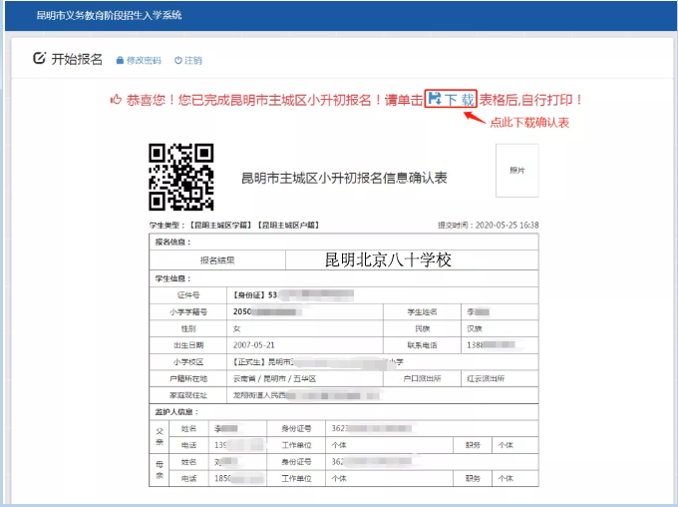Click the red arrow pointing to download
Image resolution: width=678 pixels, height=507 pixels.
pyautogui.click(x=472, y=116)
